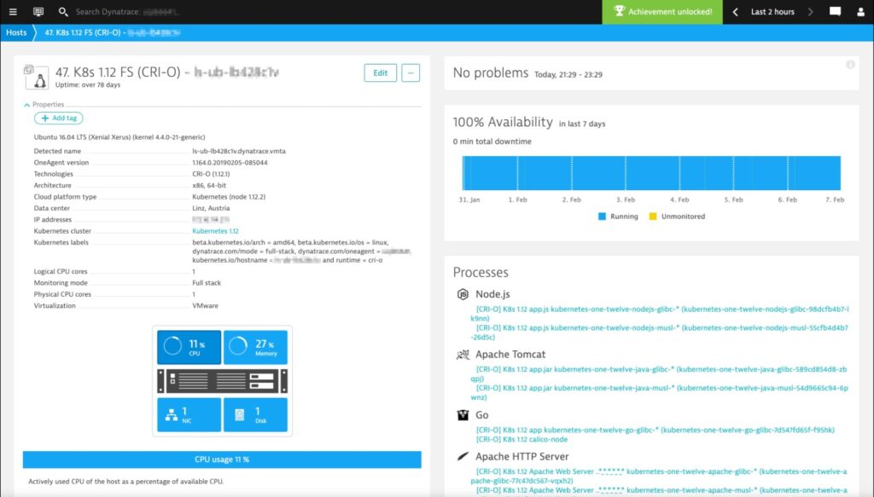The height and width of the screenshot is (497, 874).
Task: Click the CPU usage 11 % bar
Action: coord(222,459)
